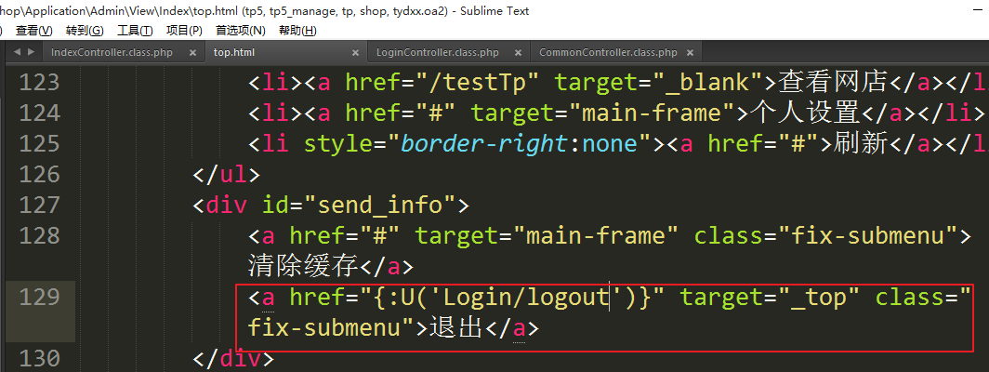Screen dimensions: 989x372
Task: Open the 帮助(H) menu
Action: tap(297, 31)
